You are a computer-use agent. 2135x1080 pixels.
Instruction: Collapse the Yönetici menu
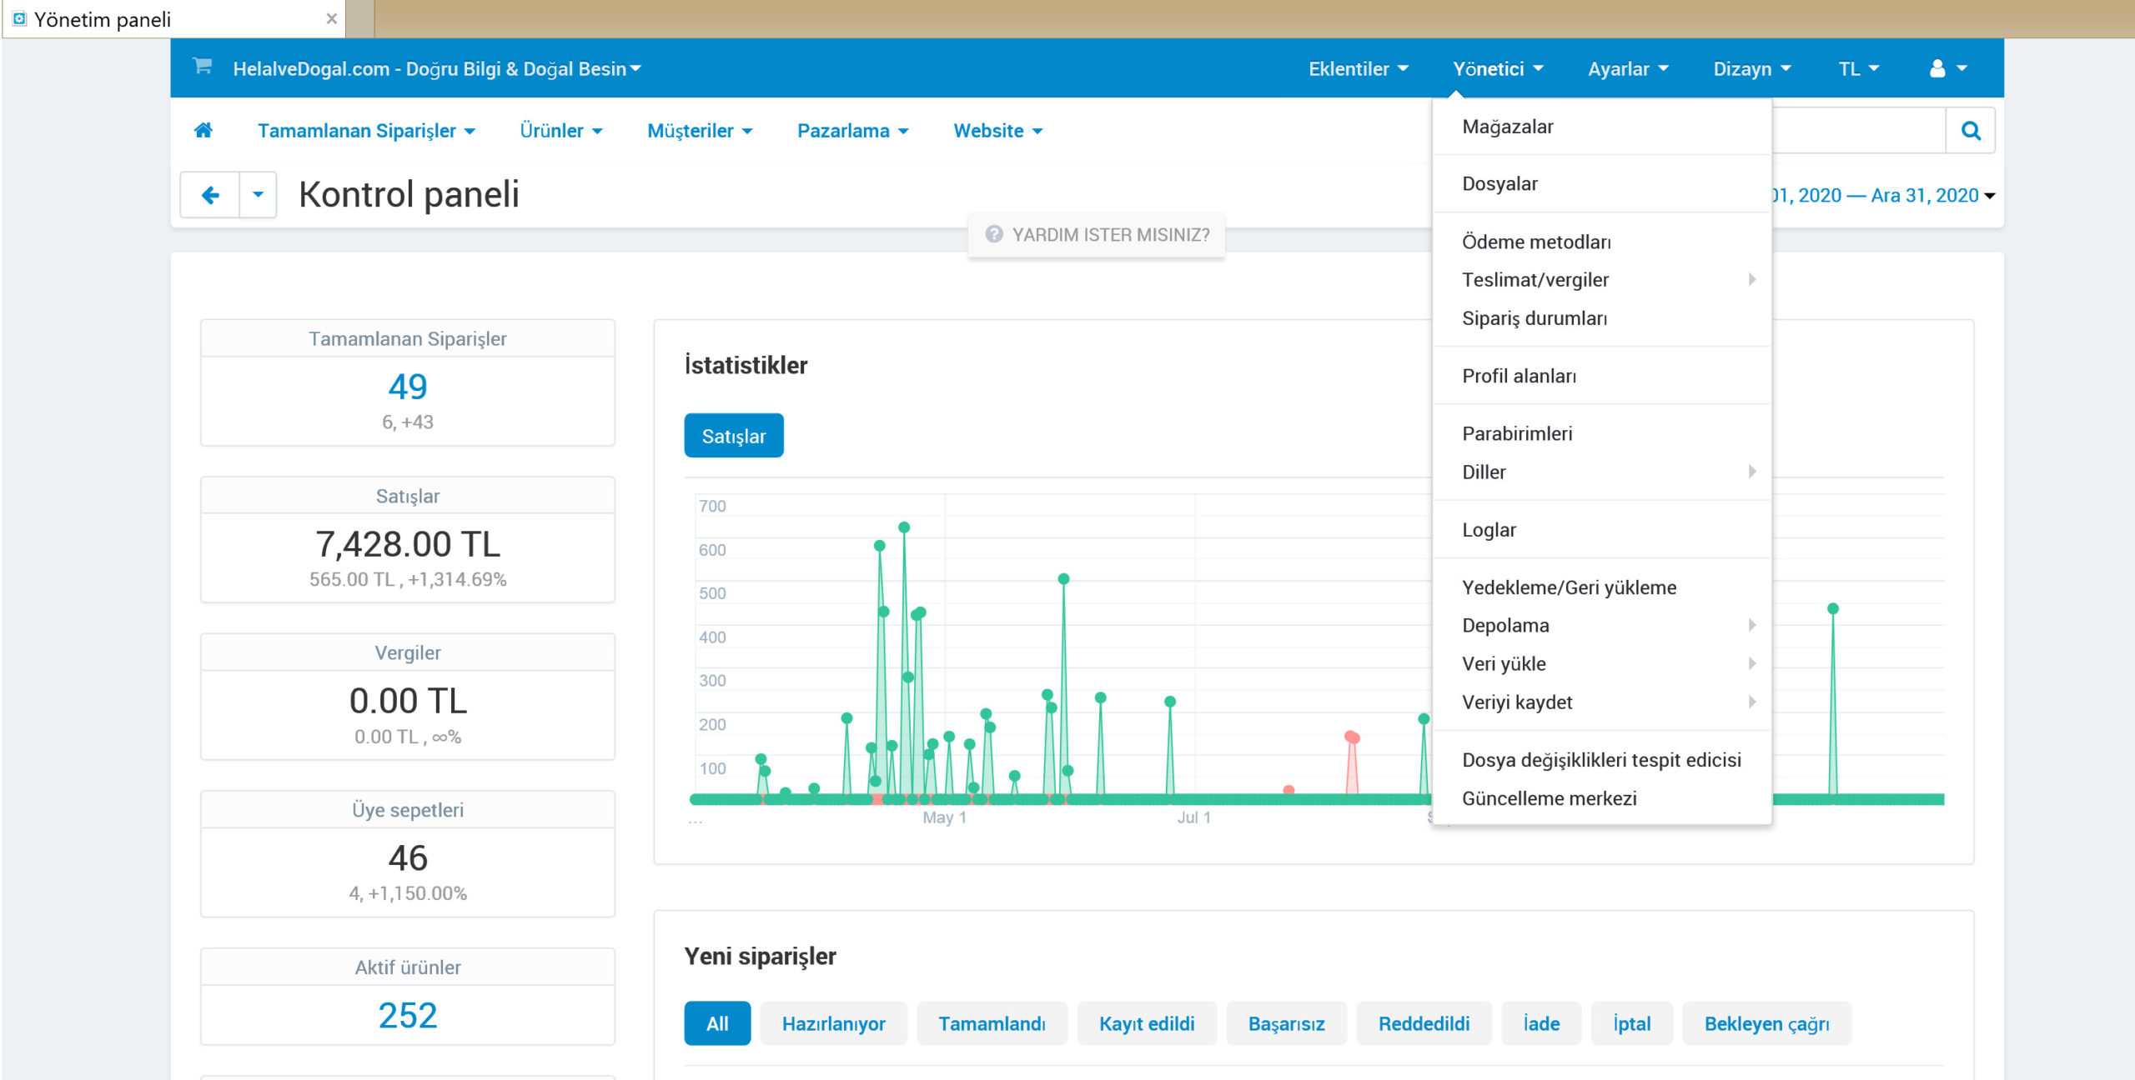(x=1498, y=69)
